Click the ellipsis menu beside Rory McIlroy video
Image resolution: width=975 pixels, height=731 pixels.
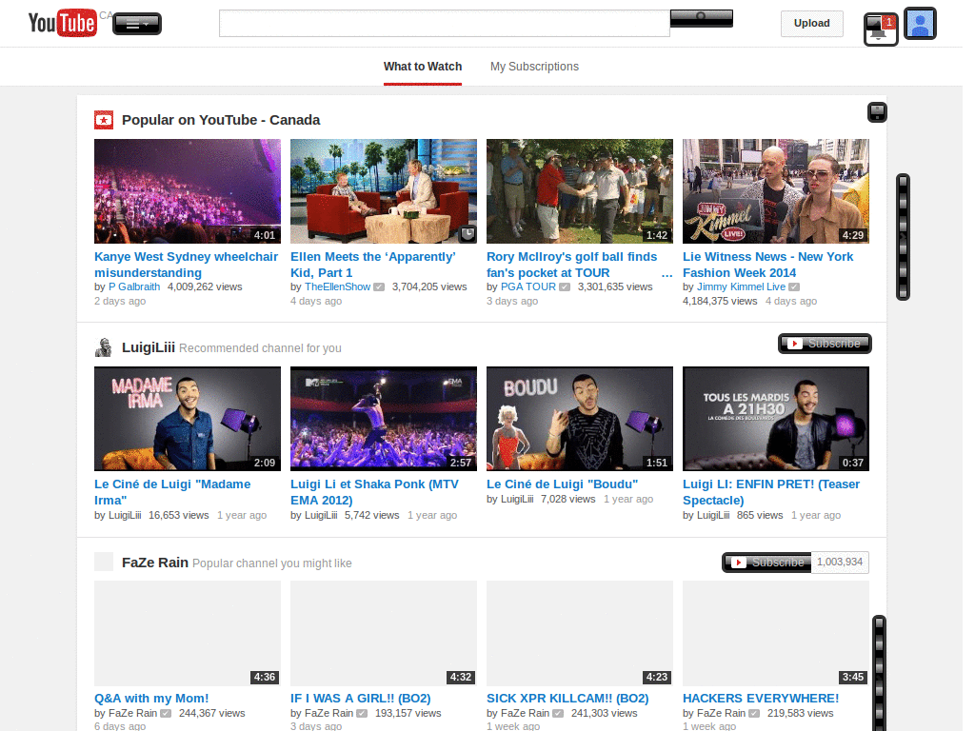click(x=667, y=273)
